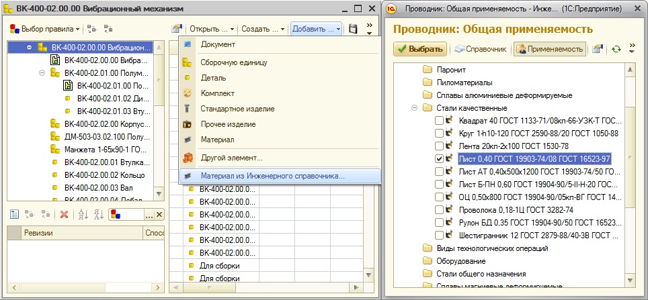Click the folder icon beside Пиломатериалы
Screen dimensions: 648x300
click(x=428, y=83)
